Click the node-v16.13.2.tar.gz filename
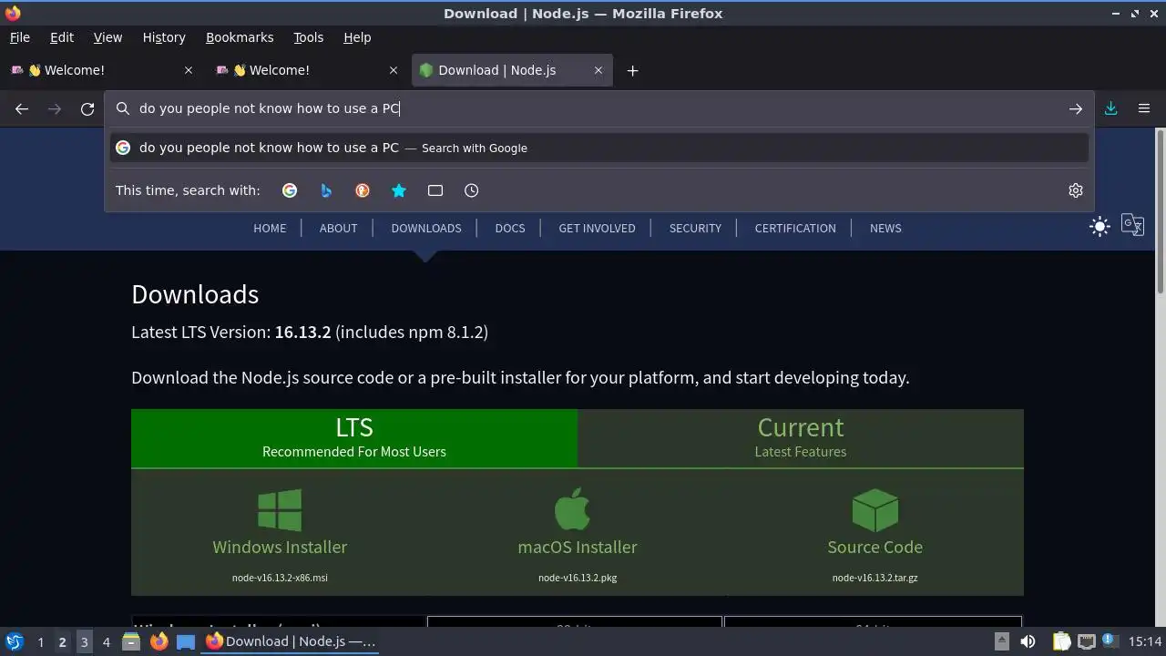 click(875, 578)
